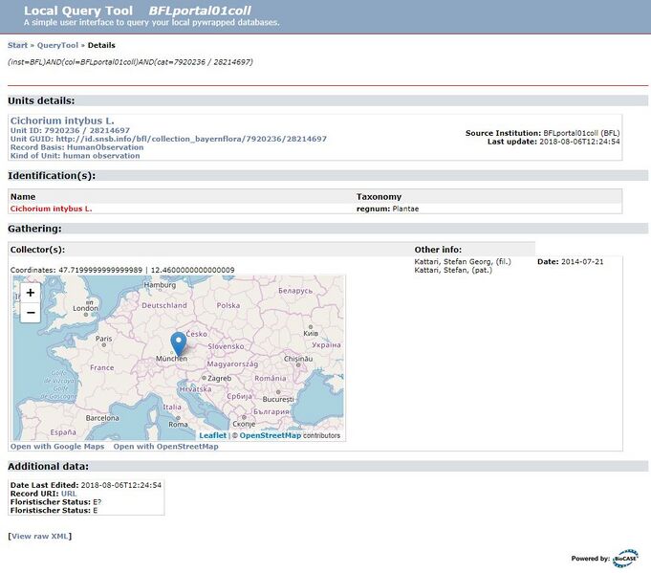The width and height of the screenshot is (651, 573).
Task: Click the blue location pin marker
Action: [179, 344]
